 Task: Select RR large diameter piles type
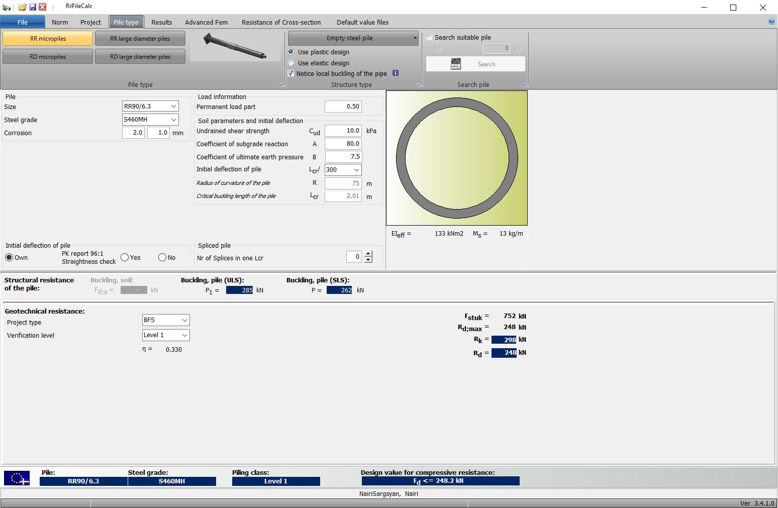140,39
